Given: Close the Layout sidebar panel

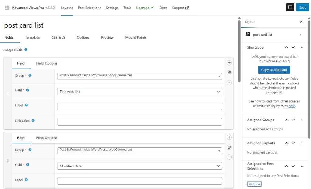Looking at the screenshot, I should point(301,22).
